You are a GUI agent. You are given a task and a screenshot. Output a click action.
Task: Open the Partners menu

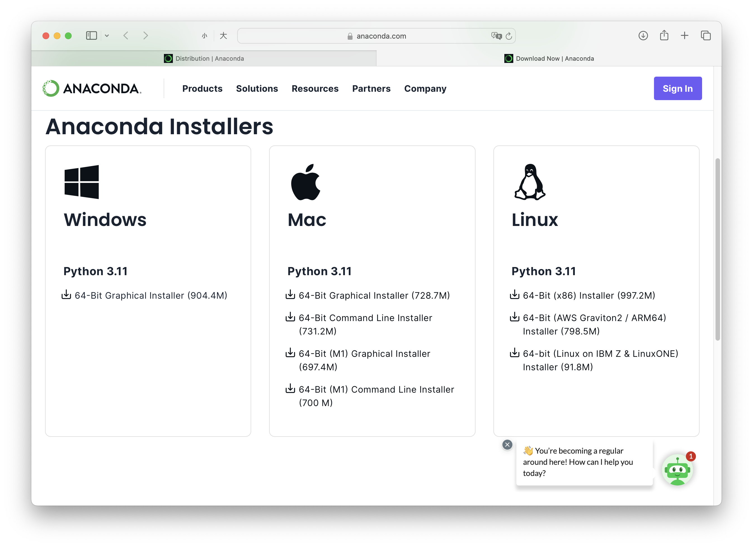point(371,89)
